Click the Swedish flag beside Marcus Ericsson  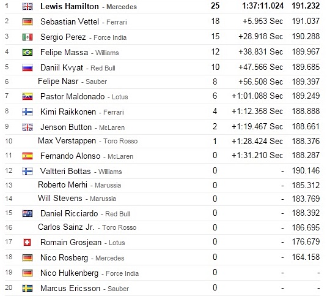point(28,288)
